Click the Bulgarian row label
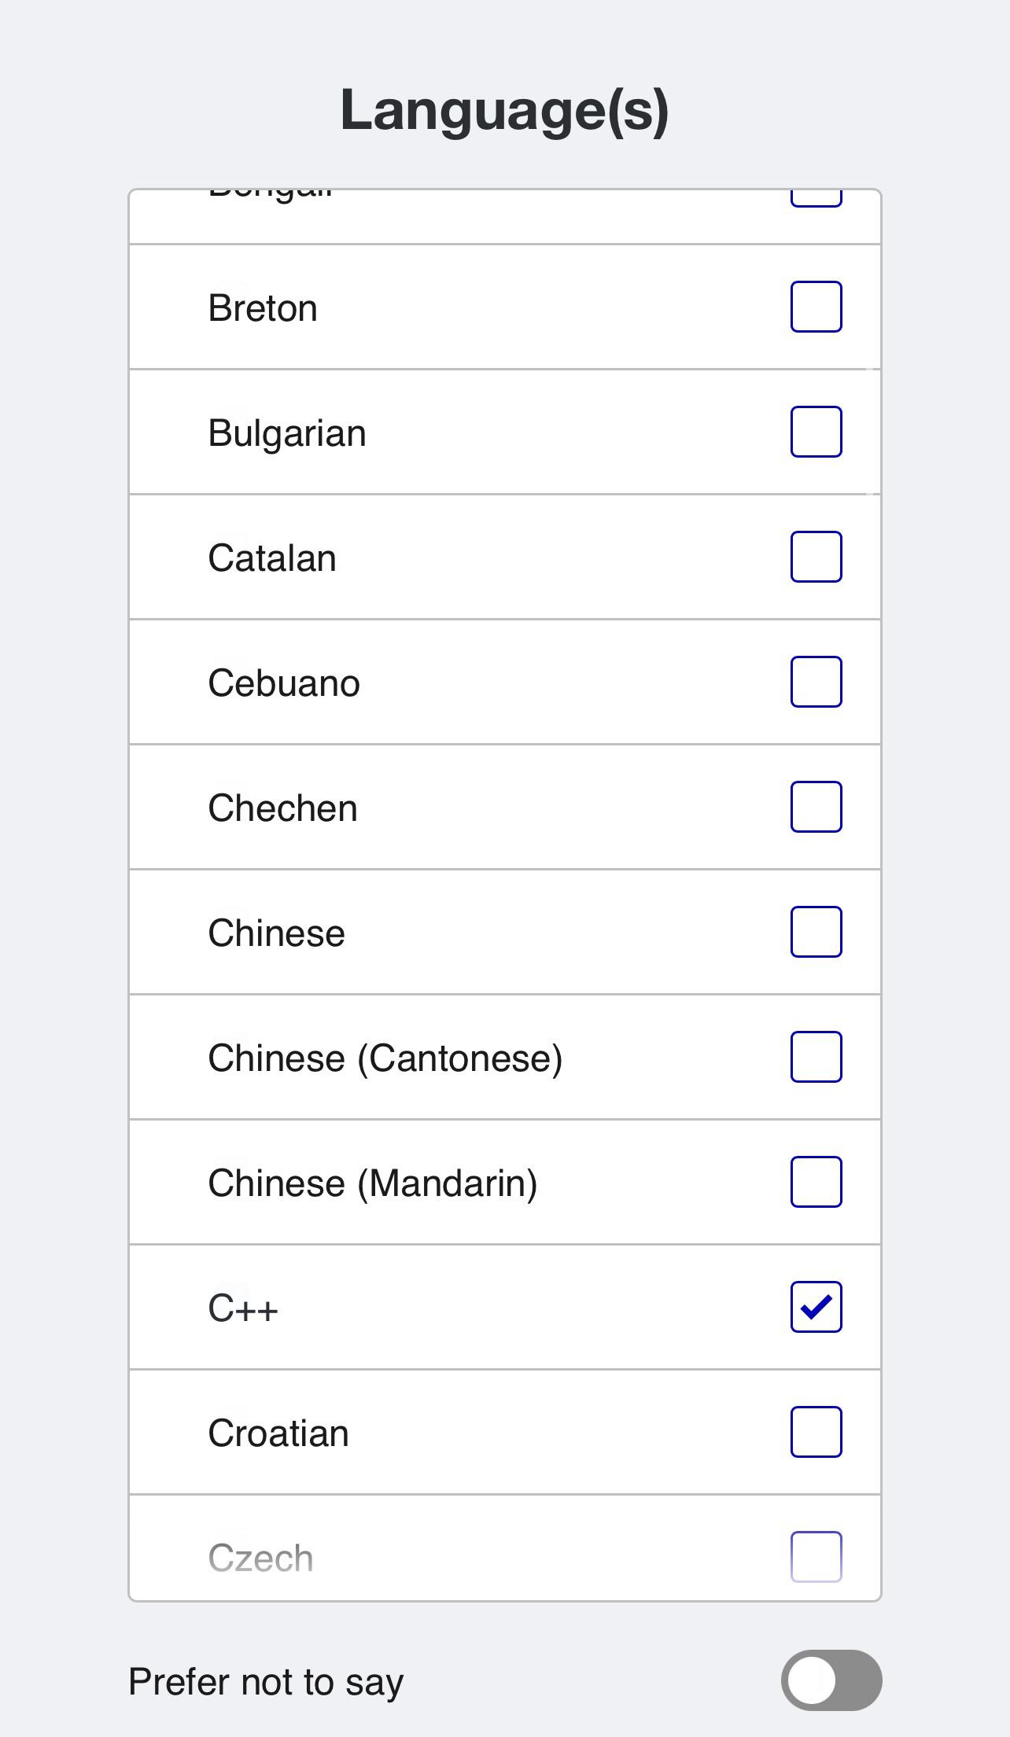This screenshot has height=1737, width=1010. pos(287,433)
